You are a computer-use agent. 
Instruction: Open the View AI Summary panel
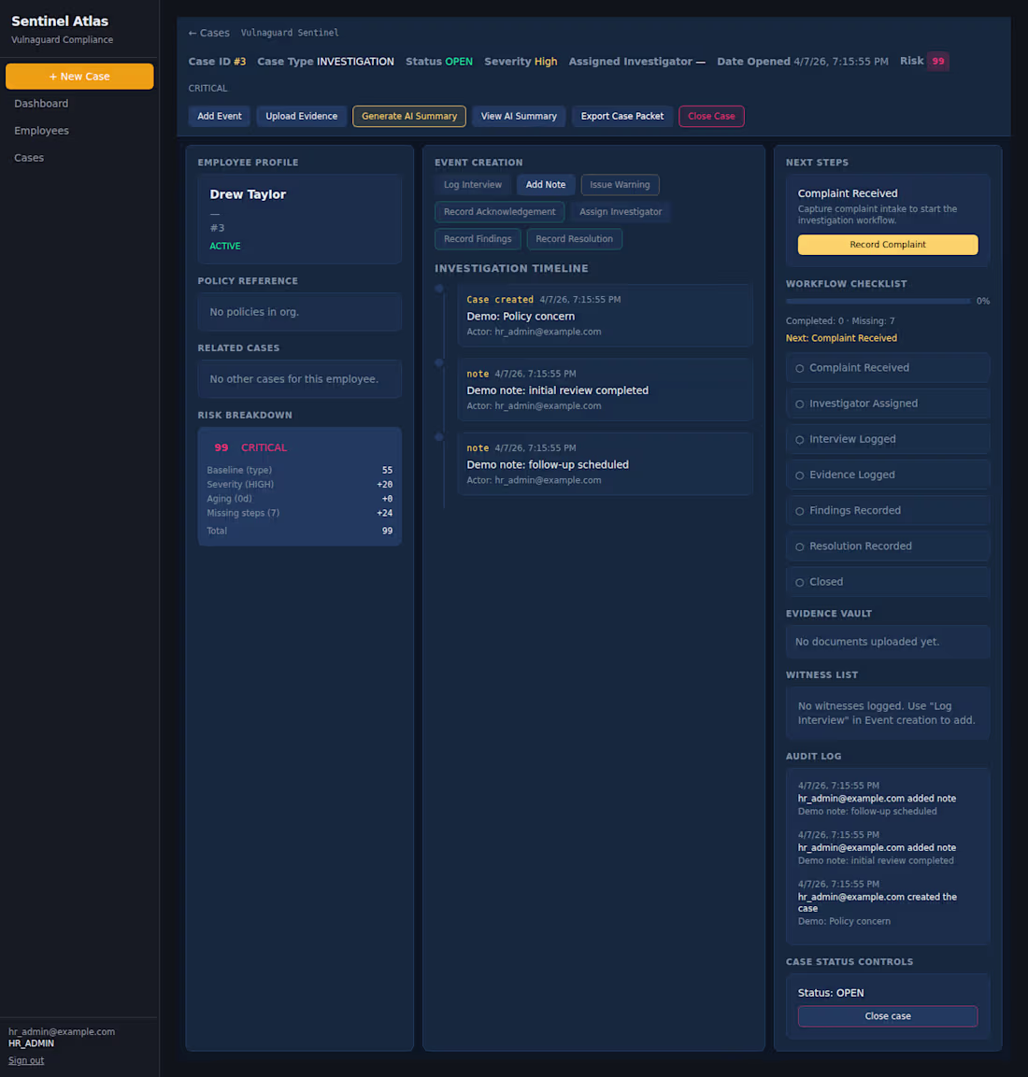[518, 116]
